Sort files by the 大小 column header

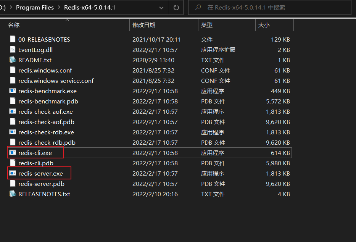pos(264,25)
